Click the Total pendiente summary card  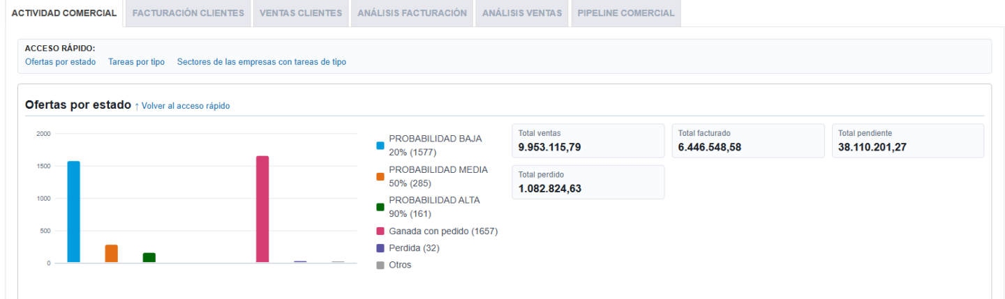[x=908, y=141]
